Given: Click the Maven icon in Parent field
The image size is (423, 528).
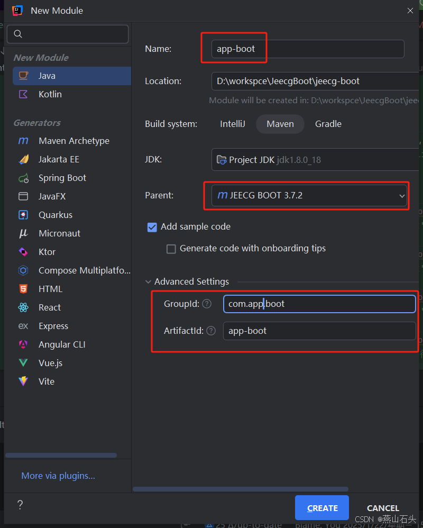Looking at the screenshot, I should 223,195.
